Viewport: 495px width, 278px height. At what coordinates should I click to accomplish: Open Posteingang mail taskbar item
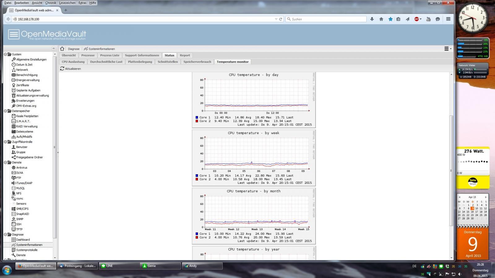coord(77,266)
